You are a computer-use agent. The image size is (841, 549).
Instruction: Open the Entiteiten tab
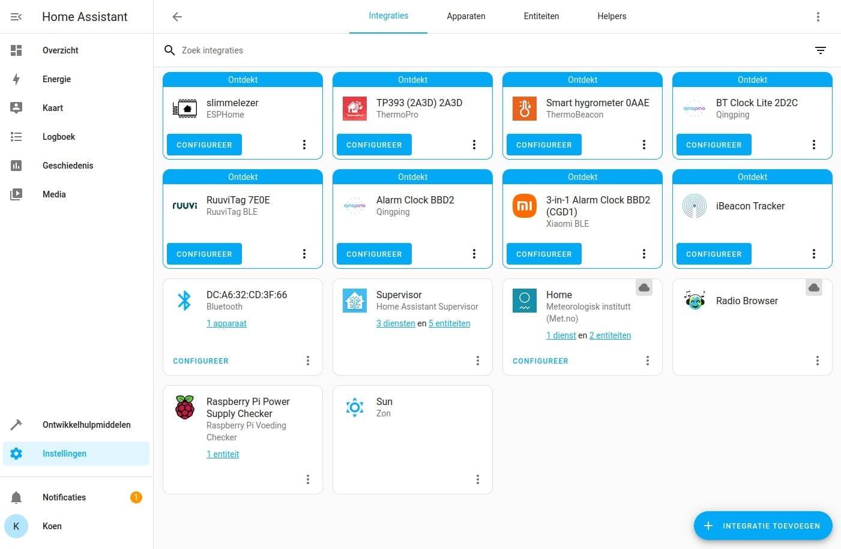(x=541, y=16)
